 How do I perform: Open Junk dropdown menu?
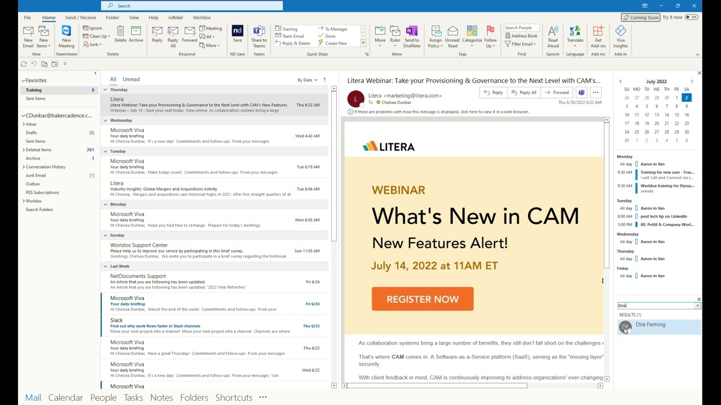click(92, 44)
